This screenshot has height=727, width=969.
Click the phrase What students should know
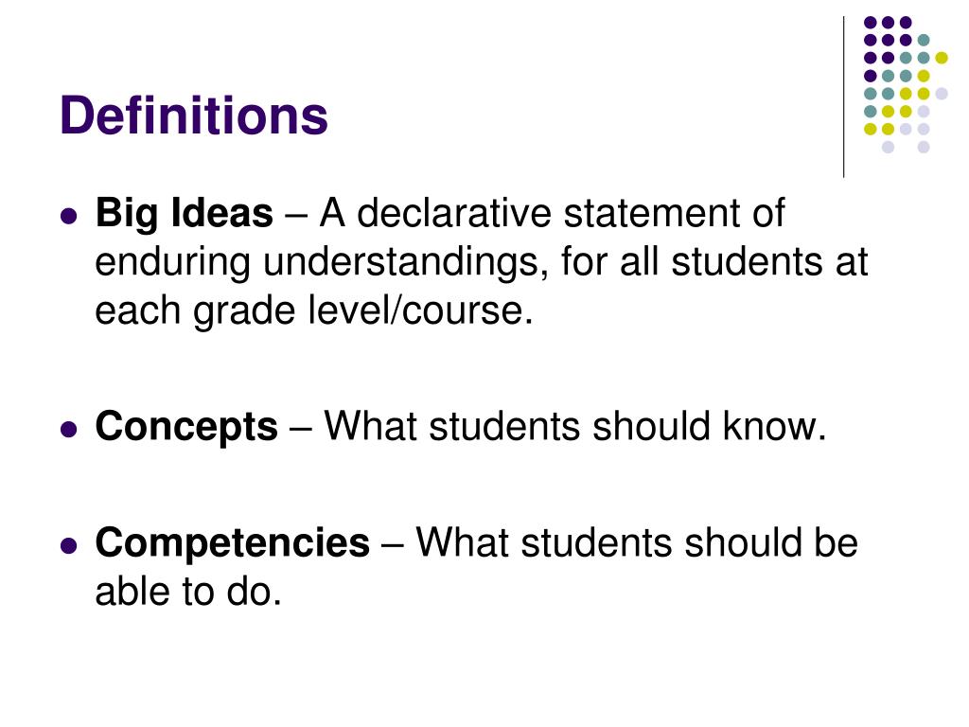click(575, 426)
